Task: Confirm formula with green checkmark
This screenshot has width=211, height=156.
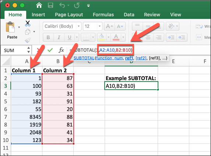Action: coord(50,50)
